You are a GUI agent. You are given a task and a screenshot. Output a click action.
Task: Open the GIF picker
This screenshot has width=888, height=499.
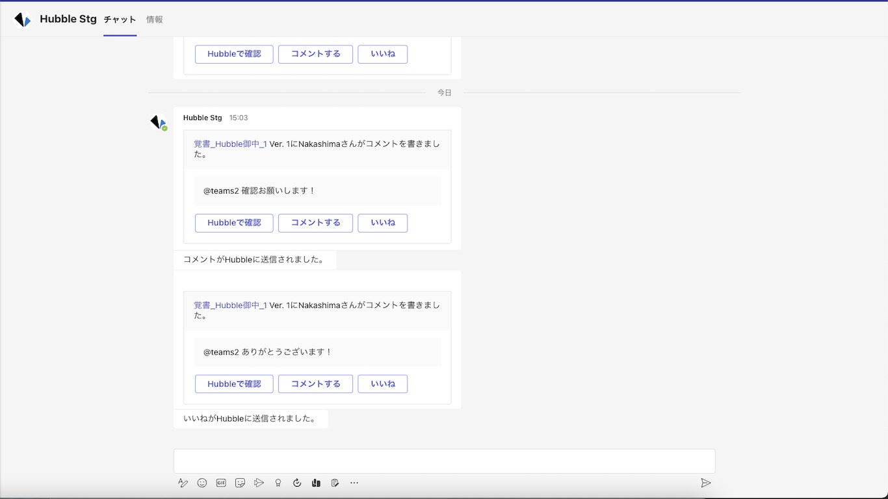[x=221, y=483]
